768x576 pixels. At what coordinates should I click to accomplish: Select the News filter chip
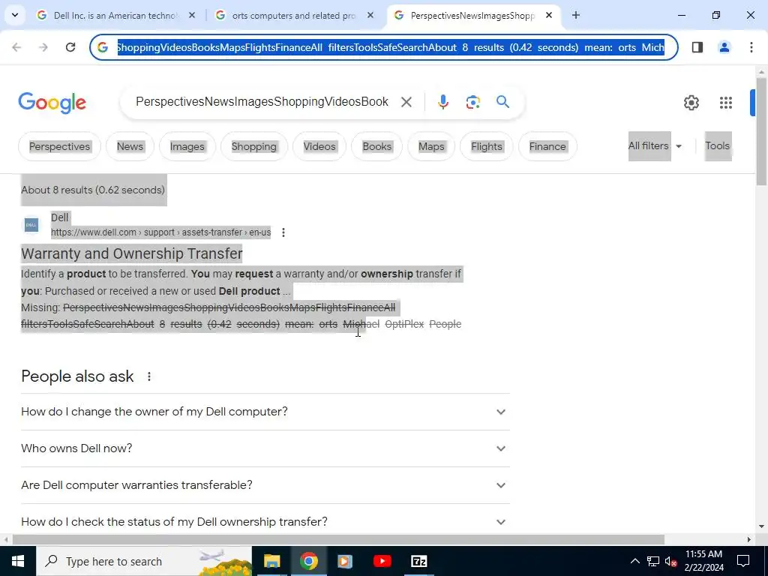(130, 146)
